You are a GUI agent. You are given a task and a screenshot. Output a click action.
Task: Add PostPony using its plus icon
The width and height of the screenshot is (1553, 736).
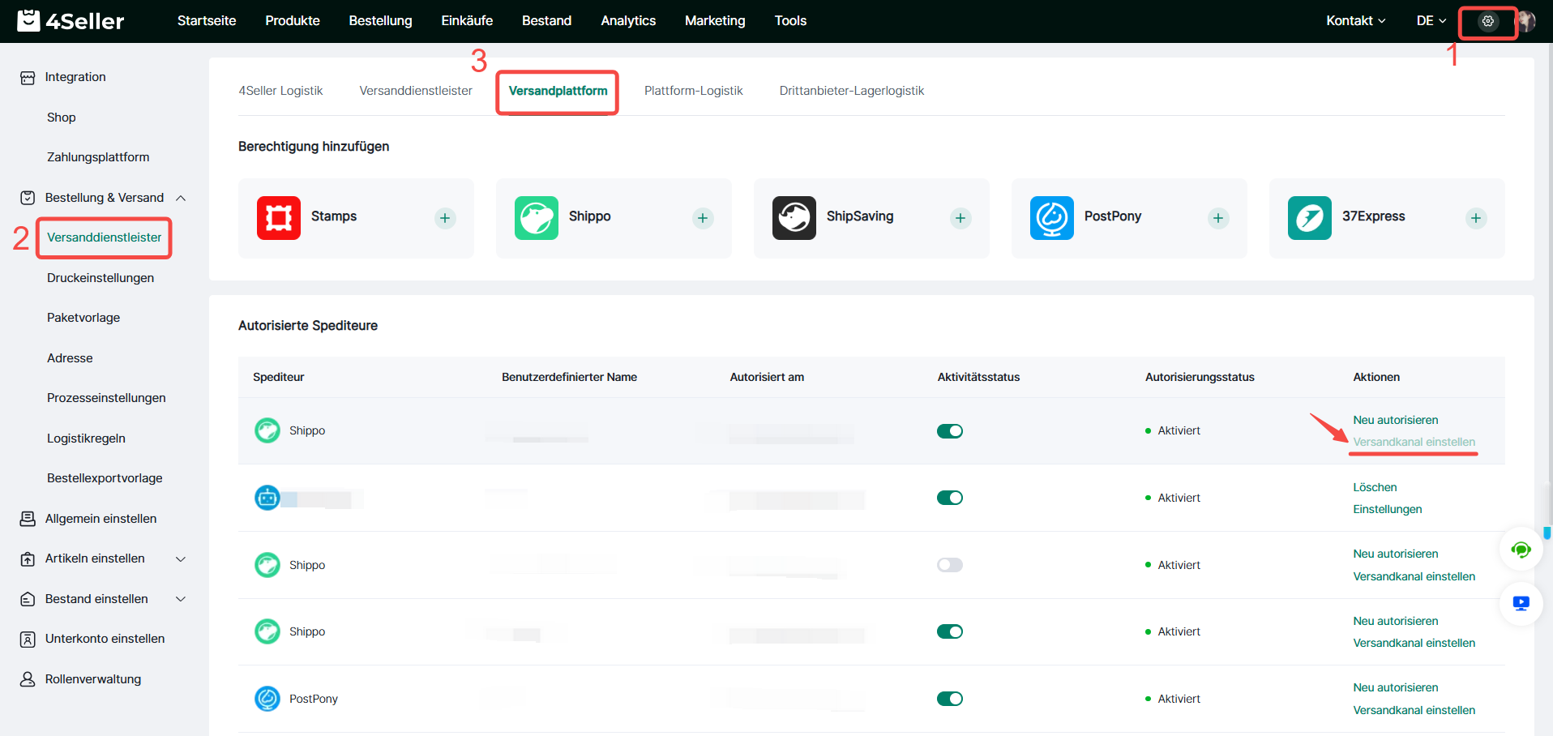pos(1218,218)
